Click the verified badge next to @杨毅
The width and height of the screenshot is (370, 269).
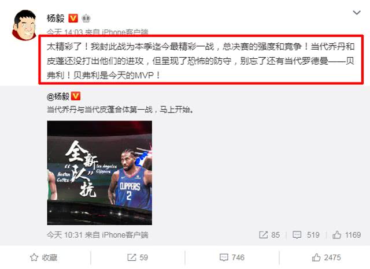[76, 96]
